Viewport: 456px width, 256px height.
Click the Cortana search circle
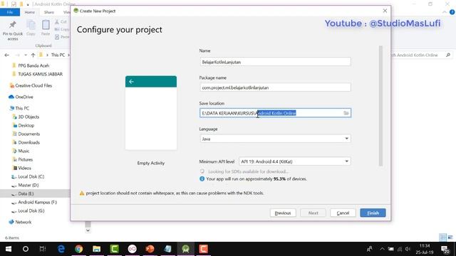click(26, 249)
